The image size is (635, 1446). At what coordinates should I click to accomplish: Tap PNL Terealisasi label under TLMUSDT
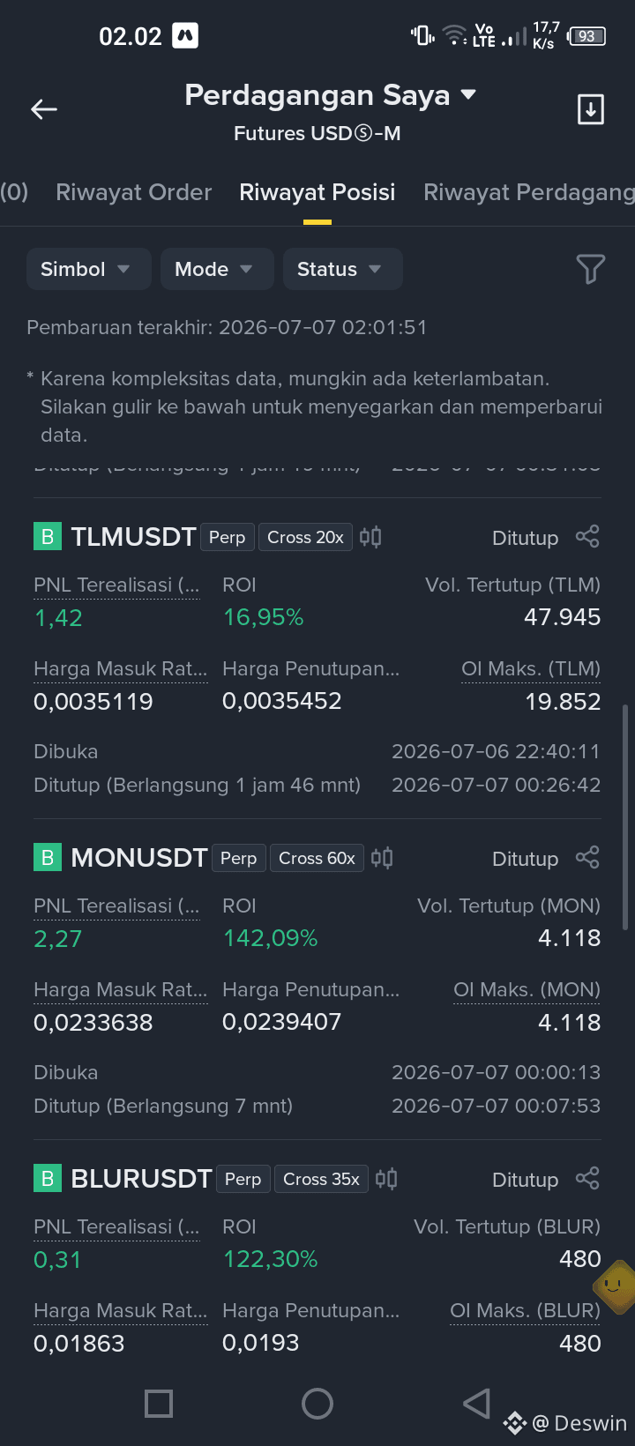point(116,585)
